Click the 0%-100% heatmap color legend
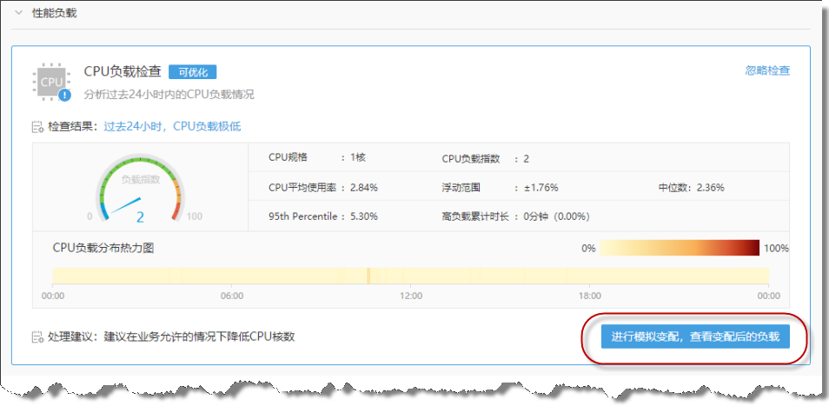The height and width of the screenshot is (406, 829). [x=680, y=248]
